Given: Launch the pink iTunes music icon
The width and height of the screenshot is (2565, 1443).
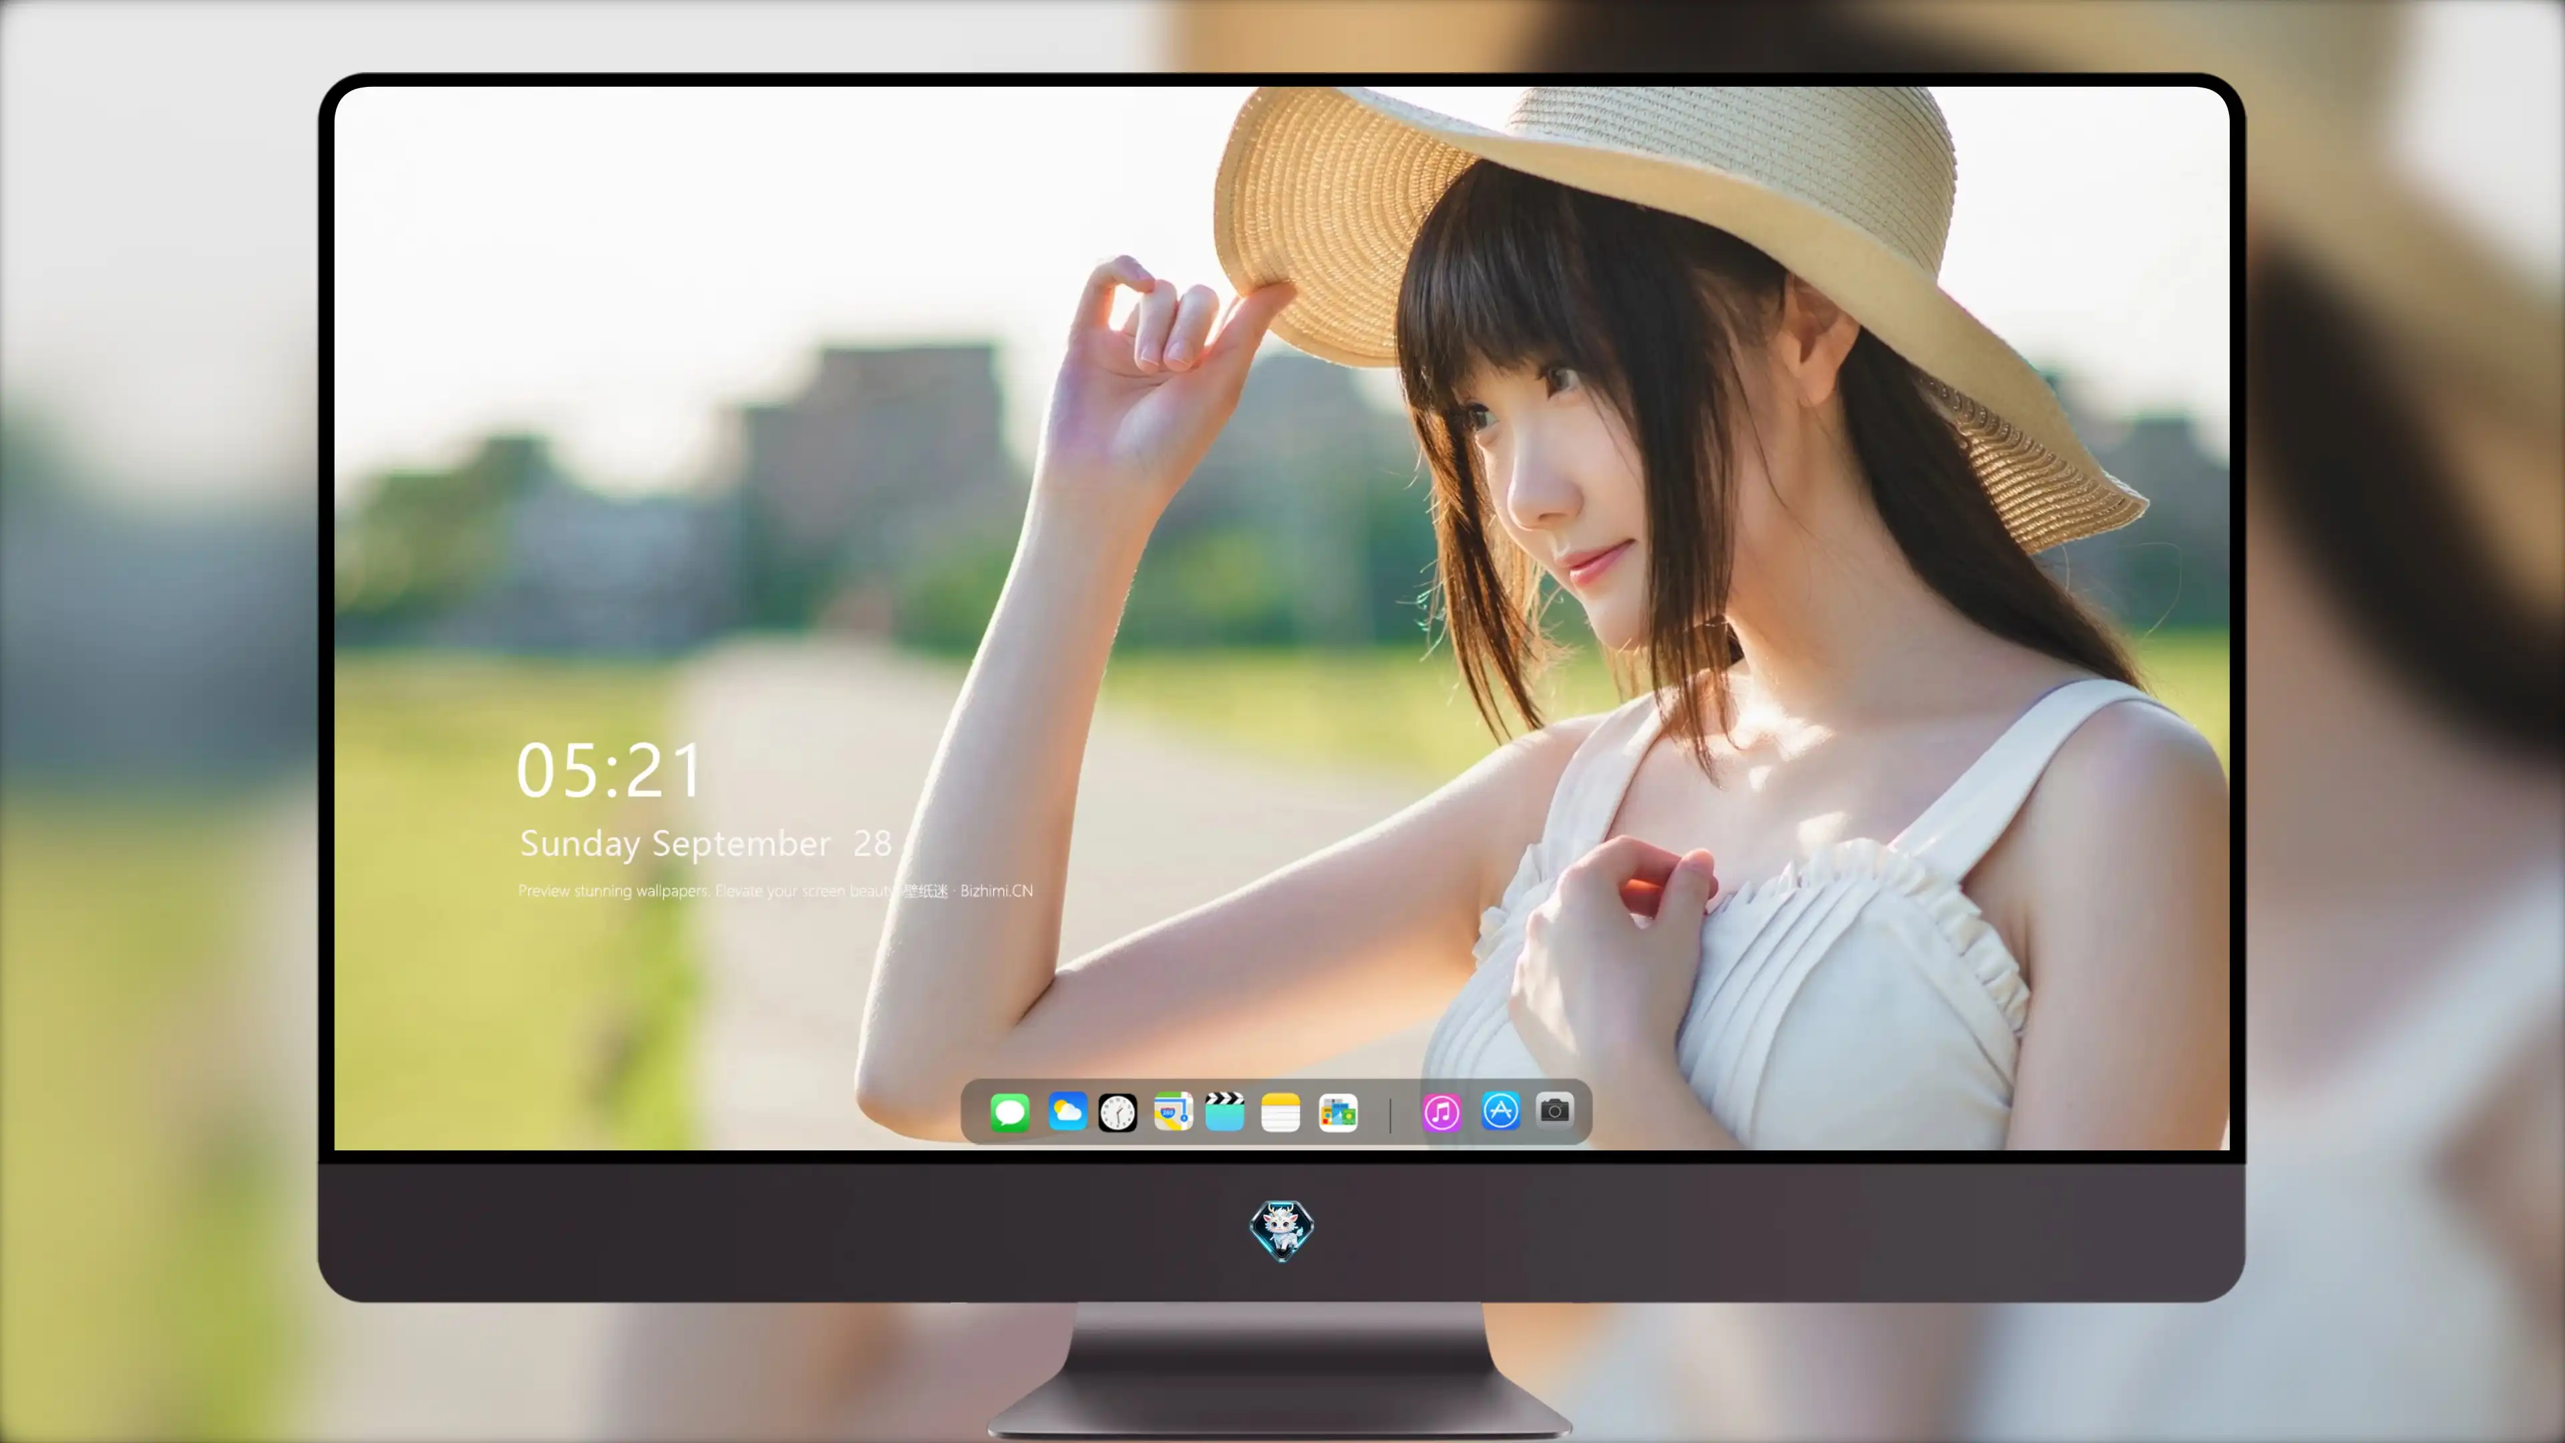Looking at the screenshot, I should (1442, 1112).
